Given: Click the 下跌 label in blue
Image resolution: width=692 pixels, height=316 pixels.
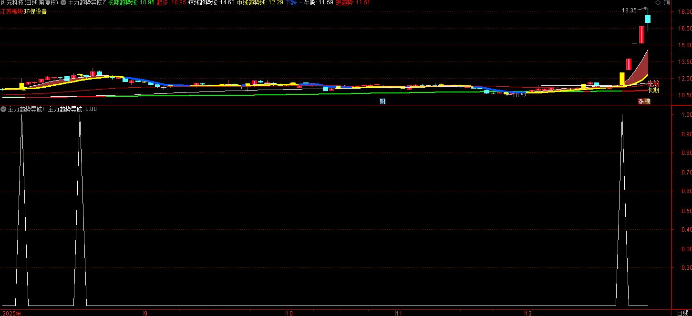Looking at the screenshot, I should (x=292, y=3).
